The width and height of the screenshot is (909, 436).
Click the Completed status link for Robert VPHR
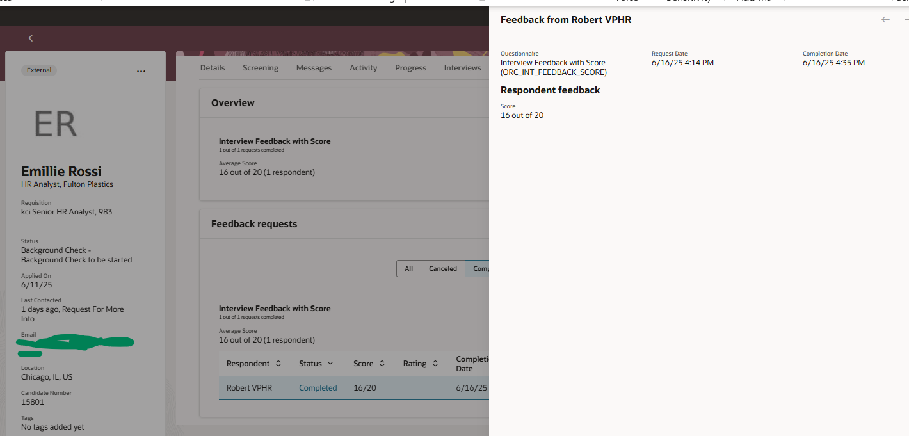click(x=318, y=387)
